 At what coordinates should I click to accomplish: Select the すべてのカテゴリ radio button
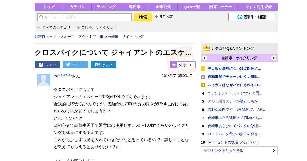[x=39, y=28]
